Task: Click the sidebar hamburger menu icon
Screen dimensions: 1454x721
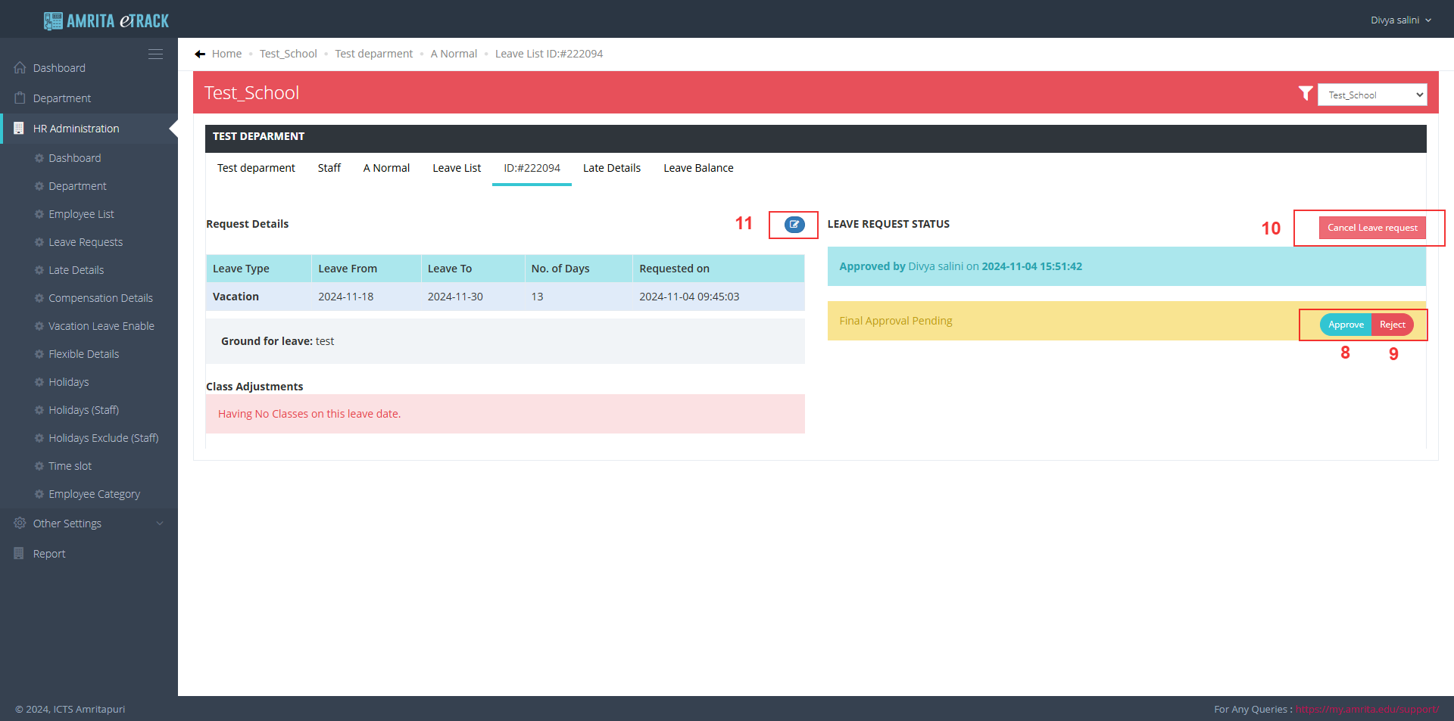Action: pos(155,54)
